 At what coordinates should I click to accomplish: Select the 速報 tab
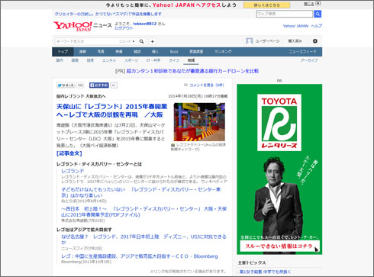pyautogui.click(x=82, y=52)
